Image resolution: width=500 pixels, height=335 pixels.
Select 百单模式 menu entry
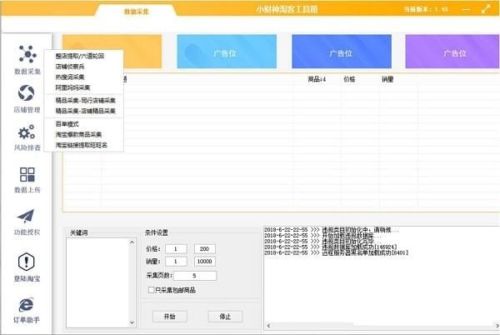point(67,124)
